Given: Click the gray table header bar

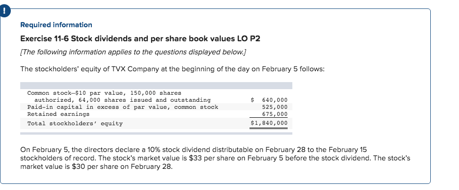Looking at the screenshot, I should [x=156, y=85].
